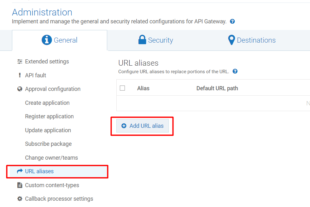
Task: Click the Default URL path column header
Action: (217, 88)
